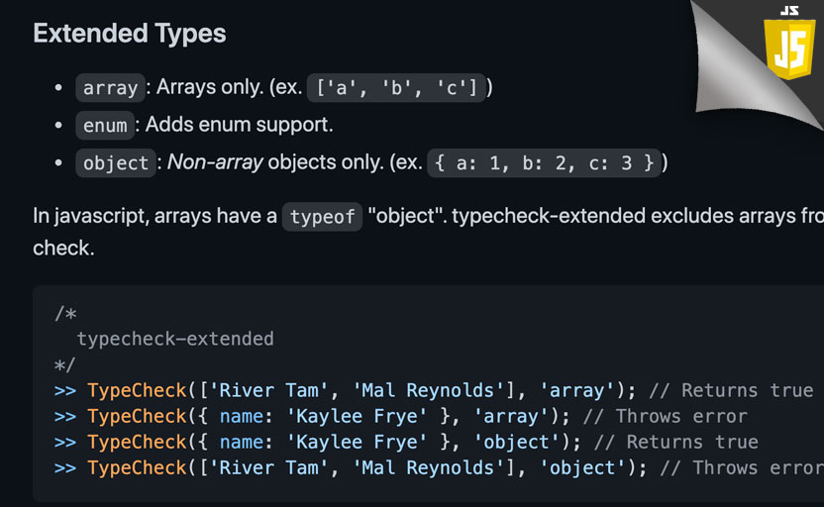Screen dimensions: 824x507
Task: Click the ['a', 'b', 'c'] example code
Action: pos(395,88)
